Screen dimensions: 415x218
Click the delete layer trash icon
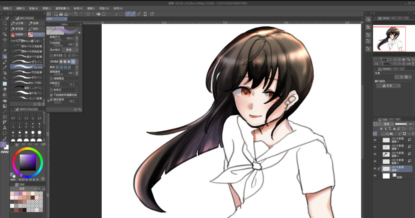click(x=413, y=134)
